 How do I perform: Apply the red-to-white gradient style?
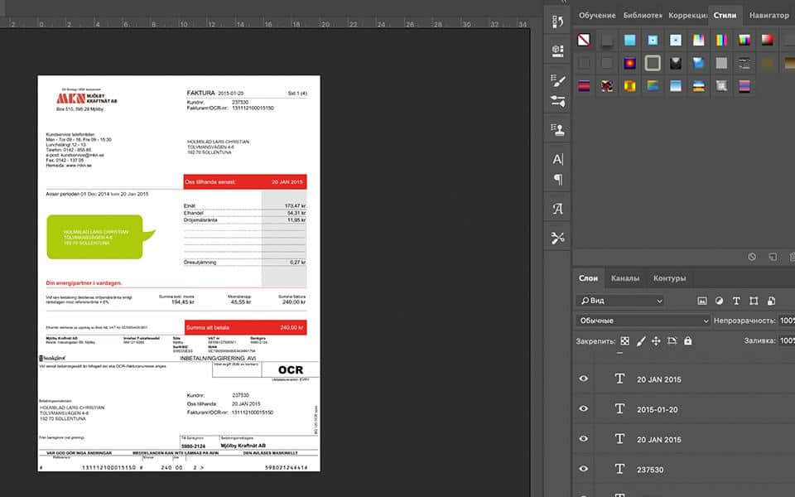pos(767,40)
